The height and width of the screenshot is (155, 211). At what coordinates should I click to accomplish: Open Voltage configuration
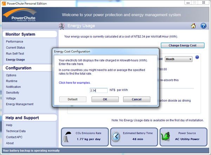point(11,99)
